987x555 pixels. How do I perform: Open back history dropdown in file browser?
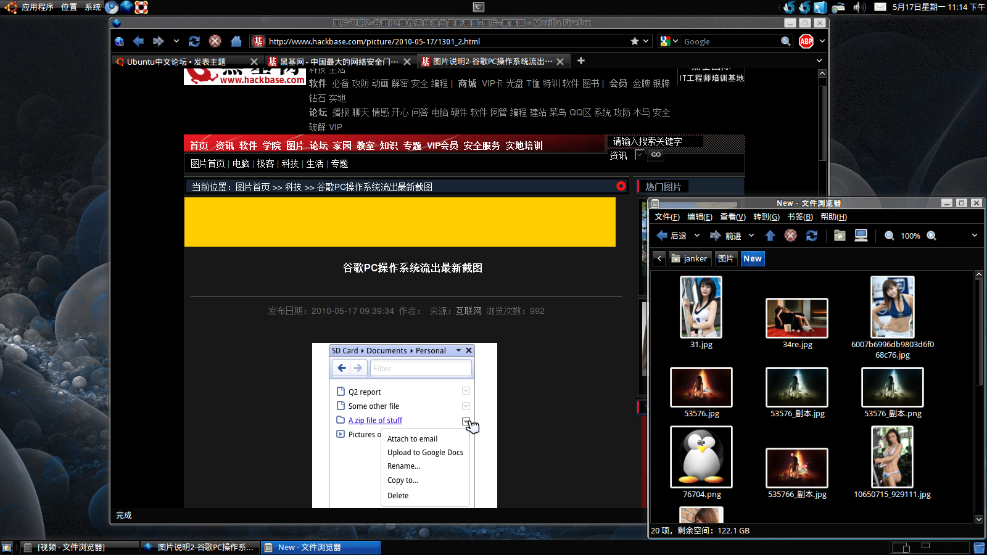click(x=697, y=236)
